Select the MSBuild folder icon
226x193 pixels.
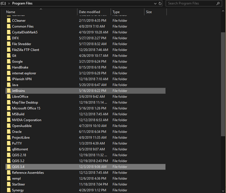click(x=9, y=114)
